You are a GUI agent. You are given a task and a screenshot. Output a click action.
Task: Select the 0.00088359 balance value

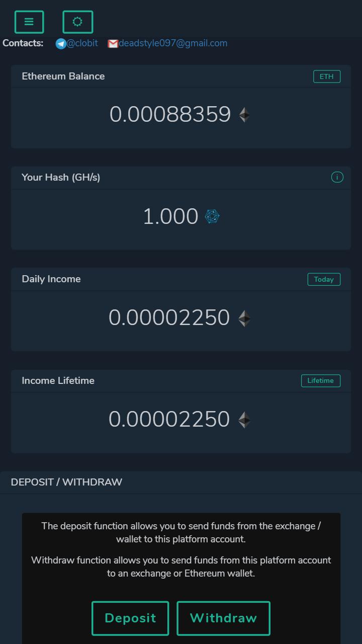(x=170, y=115)
